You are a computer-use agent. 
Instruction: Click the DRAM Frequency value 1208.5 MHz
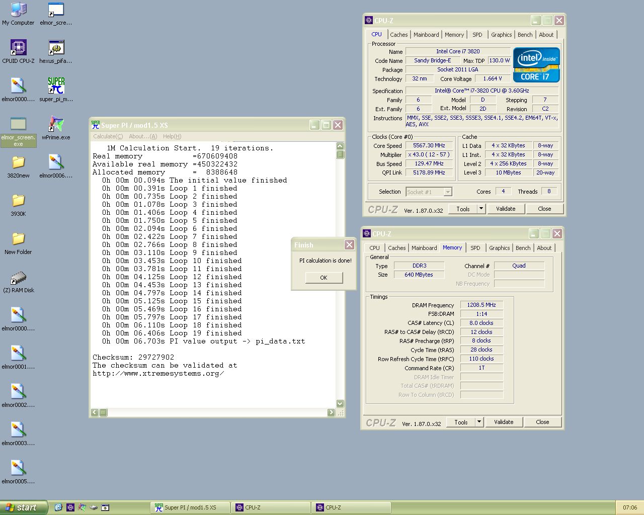[x=481, y=305]
